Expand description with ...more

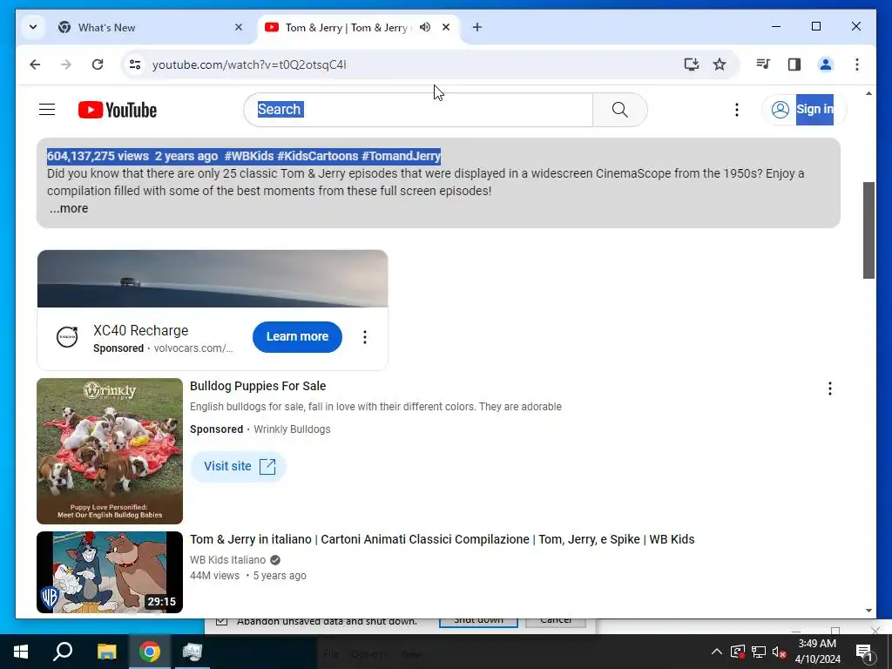click(x=68, y=208)
